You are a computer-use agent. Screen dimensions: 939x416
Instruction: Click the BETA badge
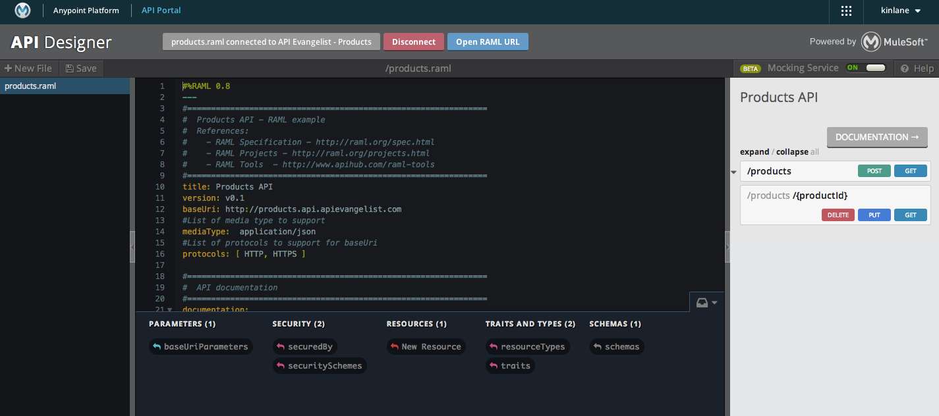coord(751,68)
